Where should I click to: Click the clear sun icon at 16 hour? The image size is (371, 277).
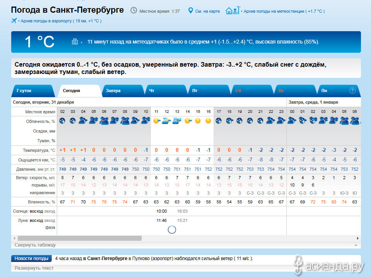tap(208, 121)
